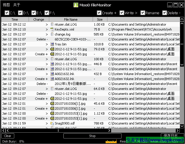Toggle the E:\ drive checkbox
This screenshot has height=144, width=185.
click(x=34, y=13)
